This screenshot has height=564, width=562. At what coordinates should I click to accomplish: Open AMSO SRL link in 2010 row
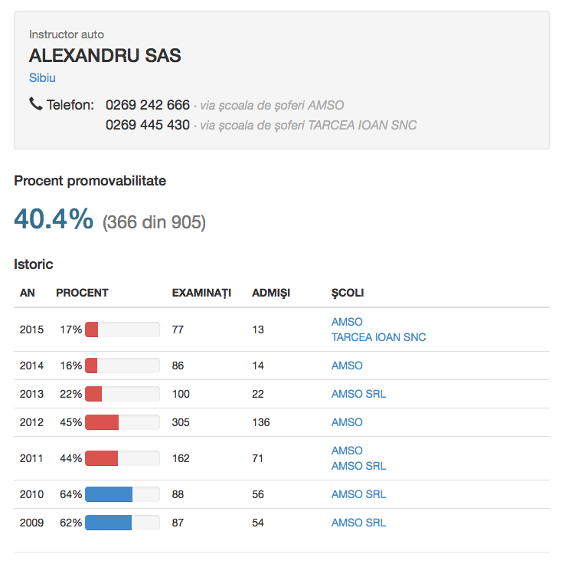click(x=358, y=494)
